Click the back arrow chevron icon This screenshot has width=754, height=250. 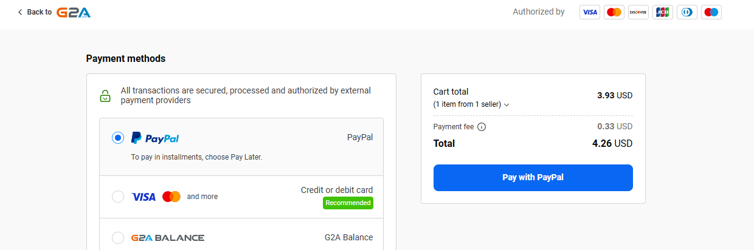click(20, 12)
